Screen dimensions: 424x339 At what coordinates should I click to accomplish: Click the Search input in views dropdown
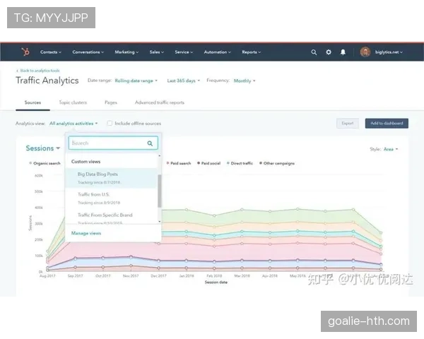(x=107, y=143)
